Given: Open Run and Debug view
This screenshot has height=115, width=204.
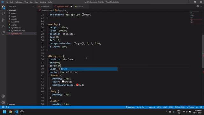Looking at the screenshot, I should [x=3, y=26].
